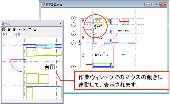Viewport: 170px width, 104px height.
Task: Select the red-screen monitor icon in ルーペ
Action: point(14,29)
